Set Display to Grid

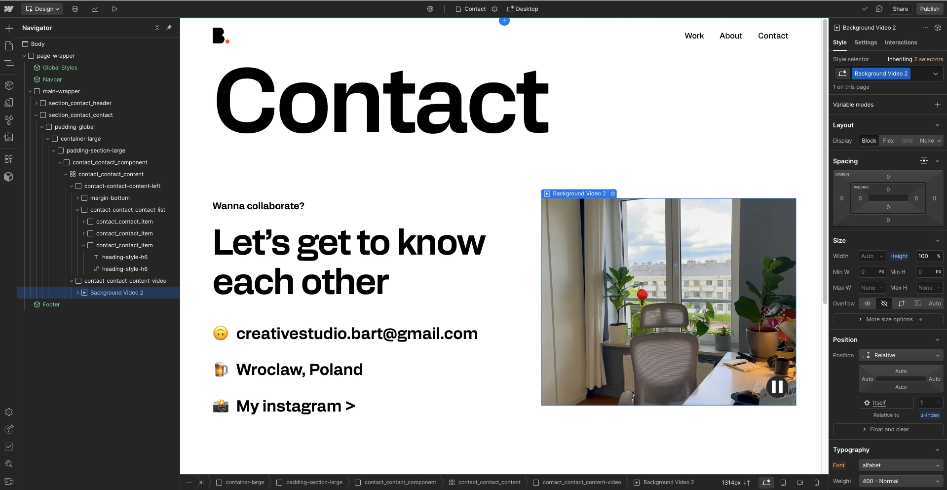pos(907,141)
